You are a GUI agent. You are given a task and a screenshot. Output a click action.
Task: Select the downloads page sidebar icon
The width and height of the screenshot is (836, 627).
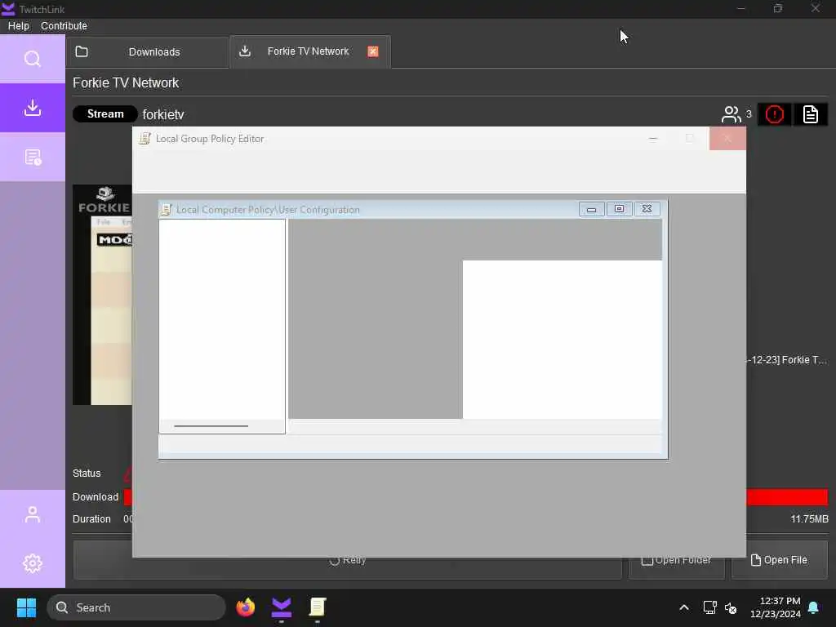point(33,108)
